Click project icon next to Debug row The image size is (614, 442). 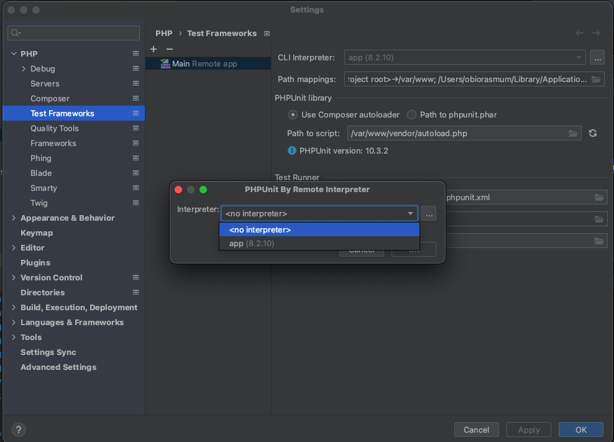pyautogui.click(x=135, y=68)
